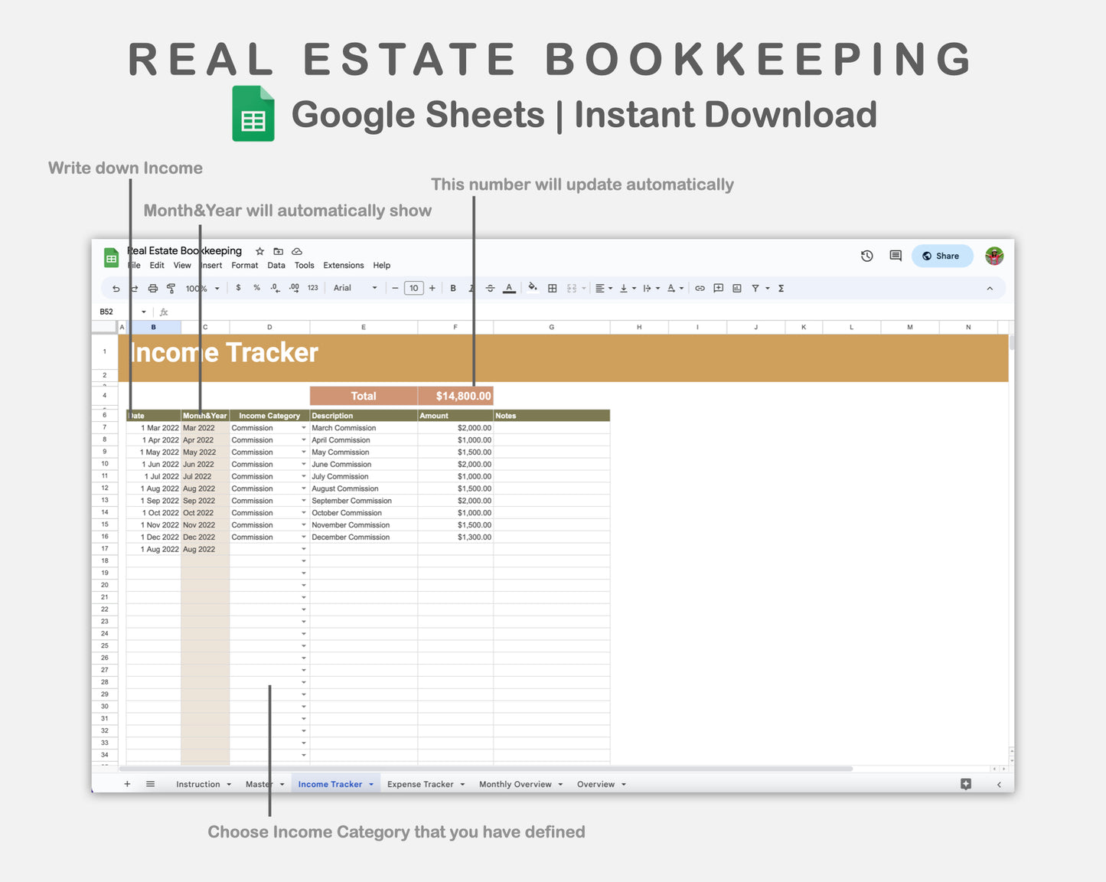Click the version history icon
This screenshot has height=882, width=1106.
click(866, 256)
